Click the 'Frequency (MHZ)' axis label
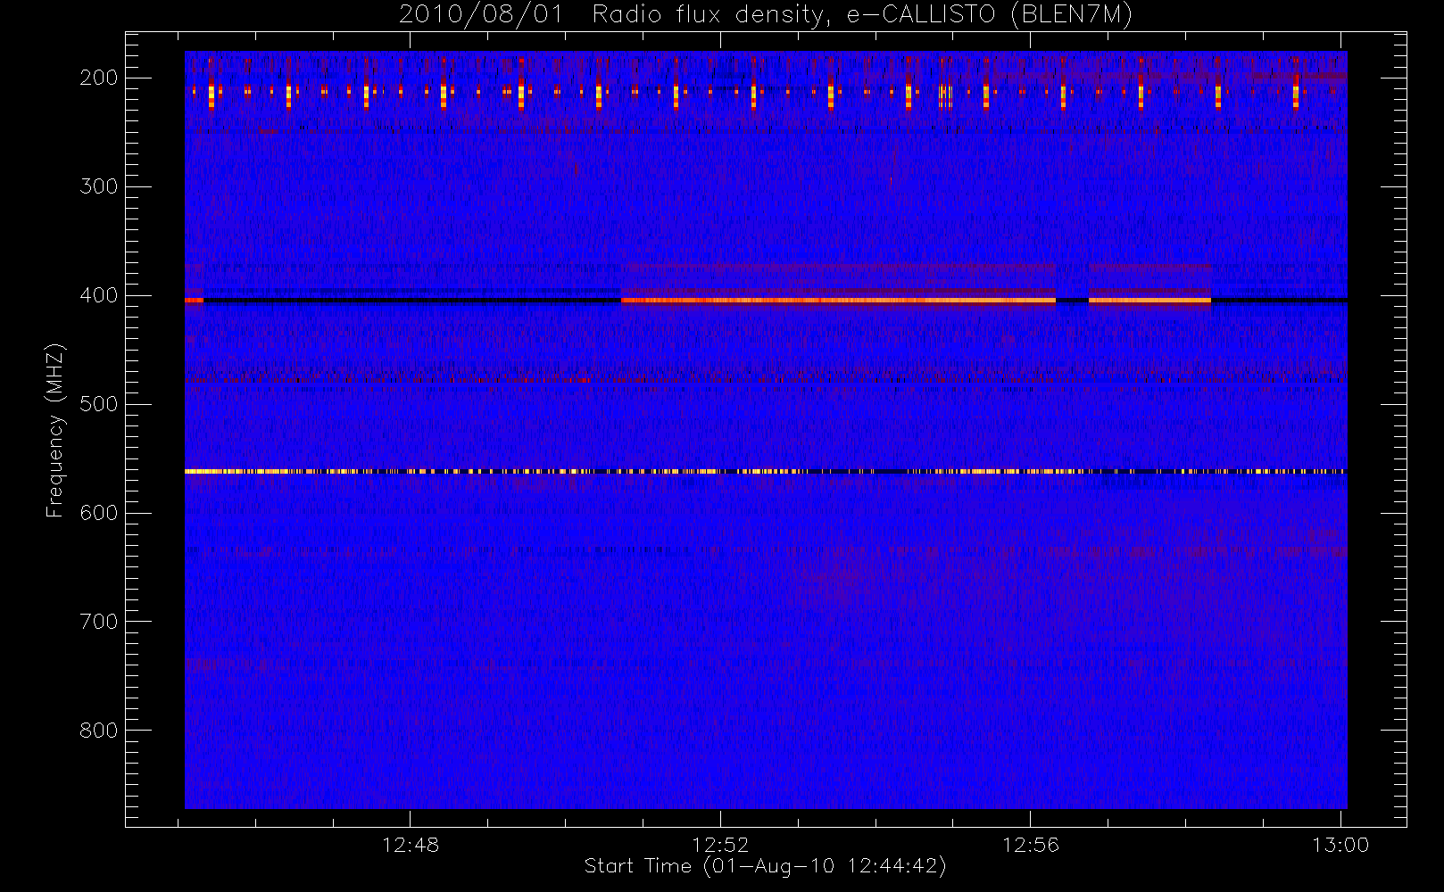Screen dimensions: 1444x892 point(55,430)
